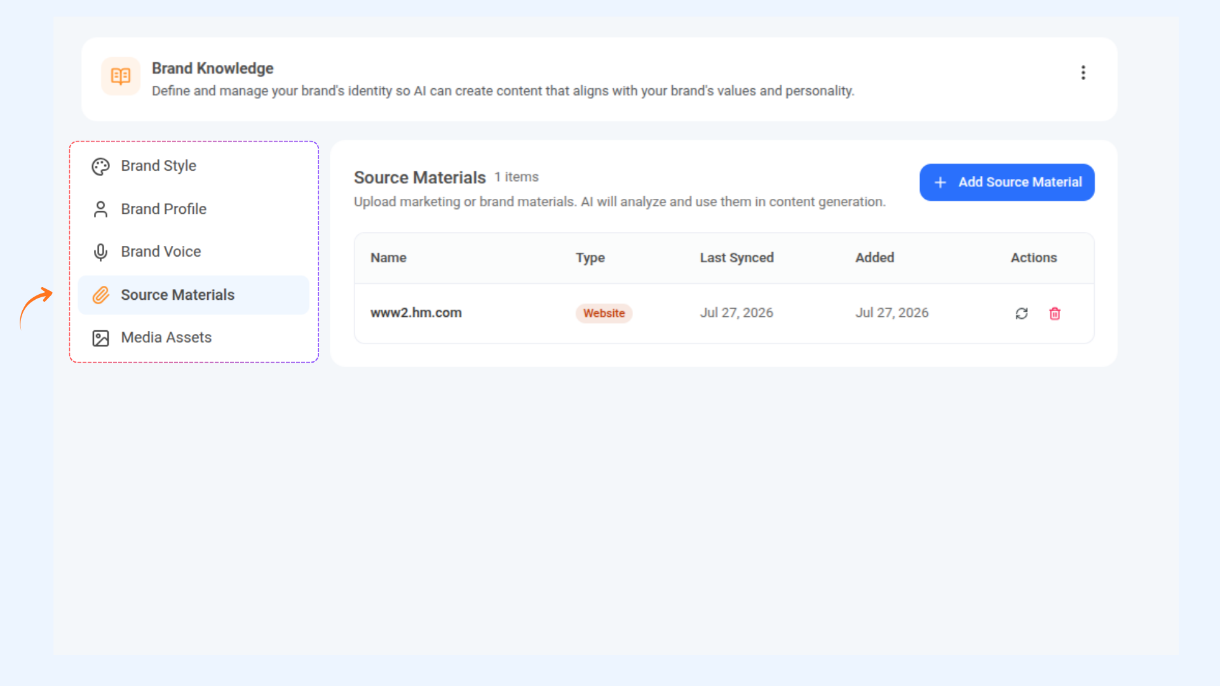1220x686 pixels.
Task: Click the Added column header
Action: [874, 258]
